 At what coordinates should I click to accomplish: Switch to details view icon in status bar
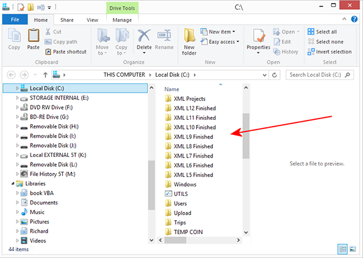tap(343, 249)
